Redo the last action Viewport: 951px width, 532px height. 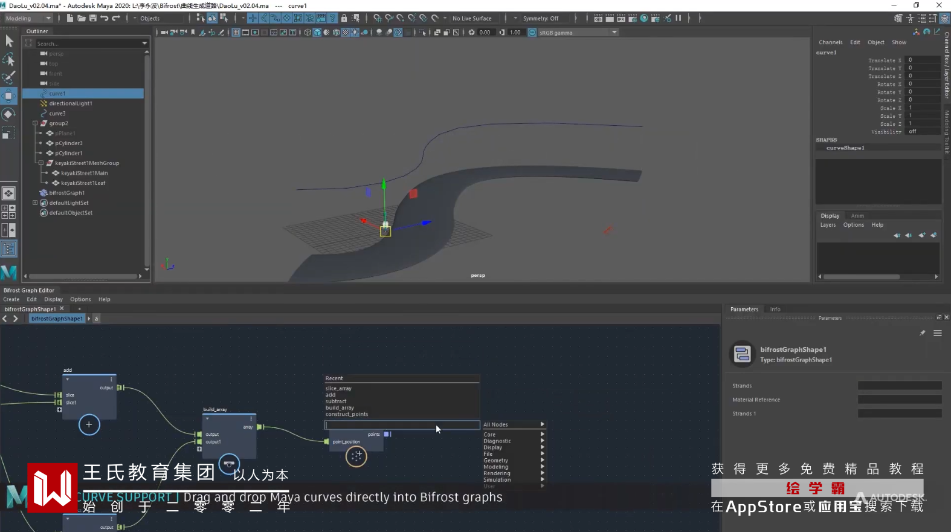point(116,18)
